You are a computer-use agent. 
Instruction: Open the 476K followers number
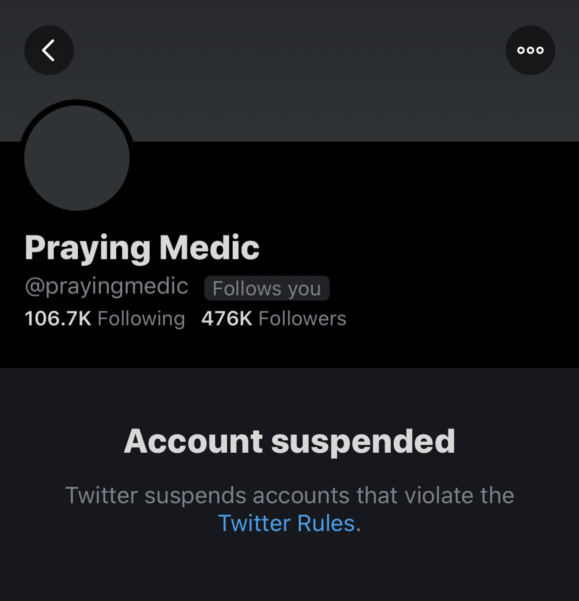click(227, 318)
